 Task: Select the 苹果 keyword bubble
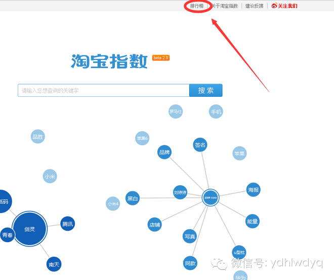(x=239, y=153)
